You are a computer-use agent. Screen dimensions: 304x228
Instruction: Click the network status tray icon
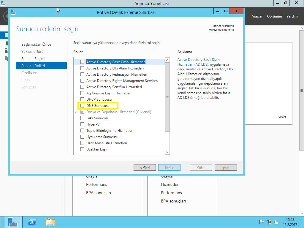[269, 222]
